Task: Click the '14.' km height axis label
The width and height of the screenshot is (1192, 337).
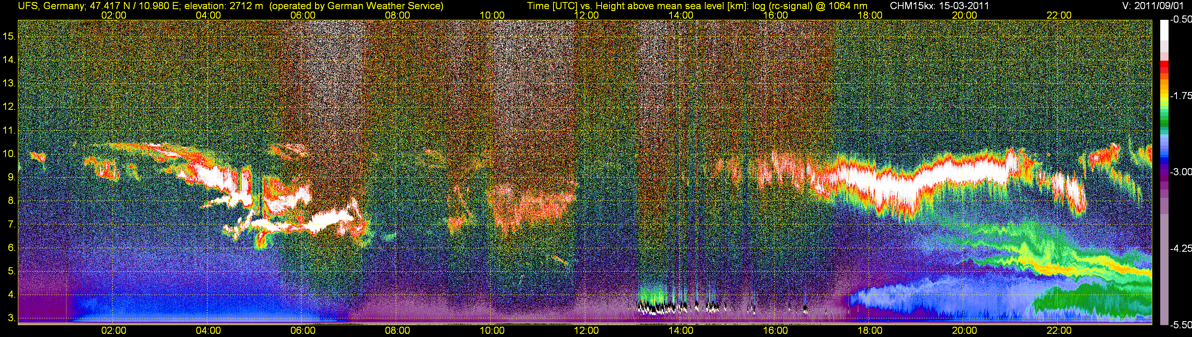Action: (x=9, y=59)
